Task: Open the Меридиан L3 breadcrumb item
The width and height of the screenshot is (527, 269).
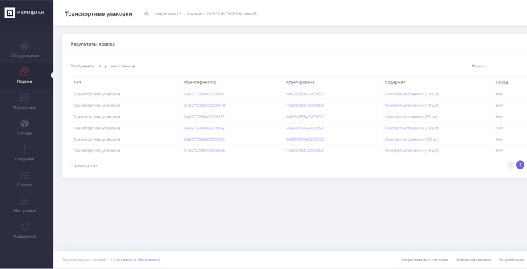Action: click(168, 14)
